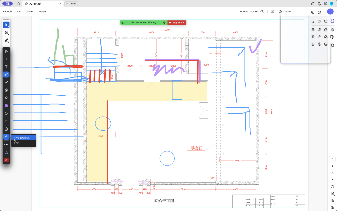The height and width of the screenshot is (211, 337).
Task: Click the move arrows tool
Action: (6, 59)
